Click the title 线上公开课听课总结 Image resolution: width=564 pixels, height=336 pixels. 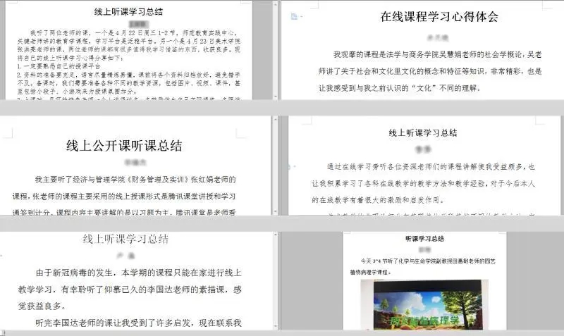[x=124, y=146]
